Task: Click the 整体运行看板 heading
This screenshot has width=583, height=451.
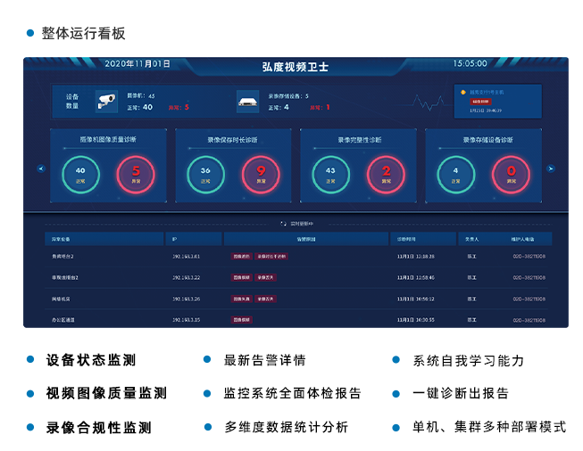Action: [83, 33]
